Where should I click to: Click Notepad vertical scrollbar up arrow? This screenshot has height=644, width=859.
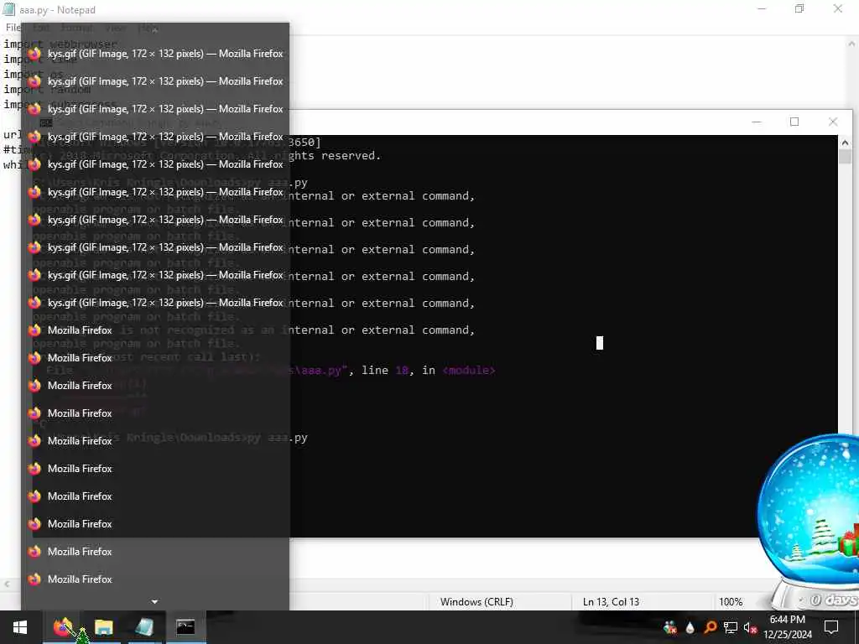pyautogui.click(x=852, y=44)
